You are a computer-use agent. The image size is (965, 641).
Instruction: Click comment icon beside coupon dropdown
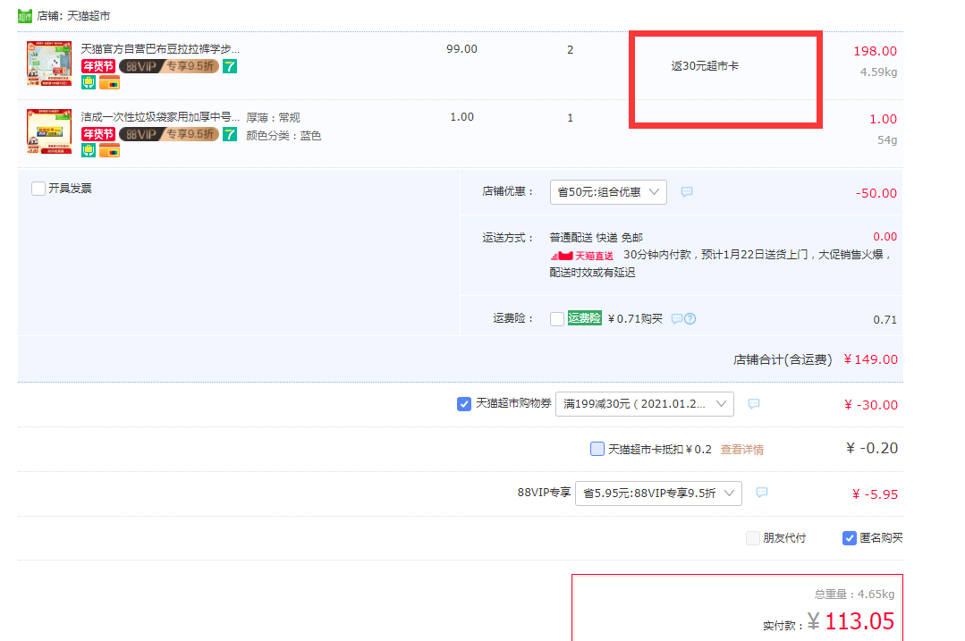tap(754, 403)
